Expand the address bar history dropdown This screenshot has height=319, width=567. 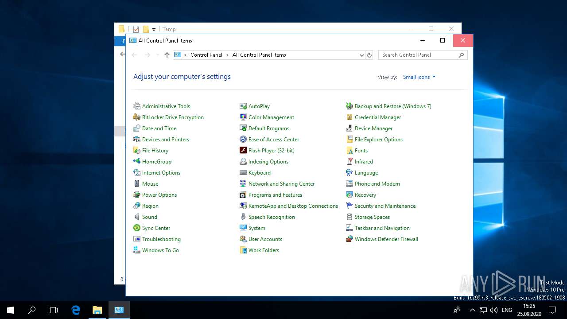pyautogui.click(x=362, y=55)
